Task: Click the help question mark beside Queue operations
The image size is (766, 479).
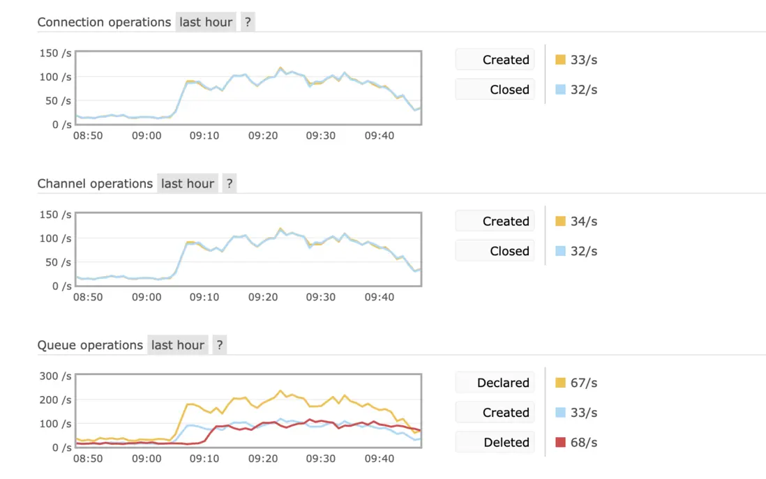Action: pyautogui.click(x=220, y=345)
